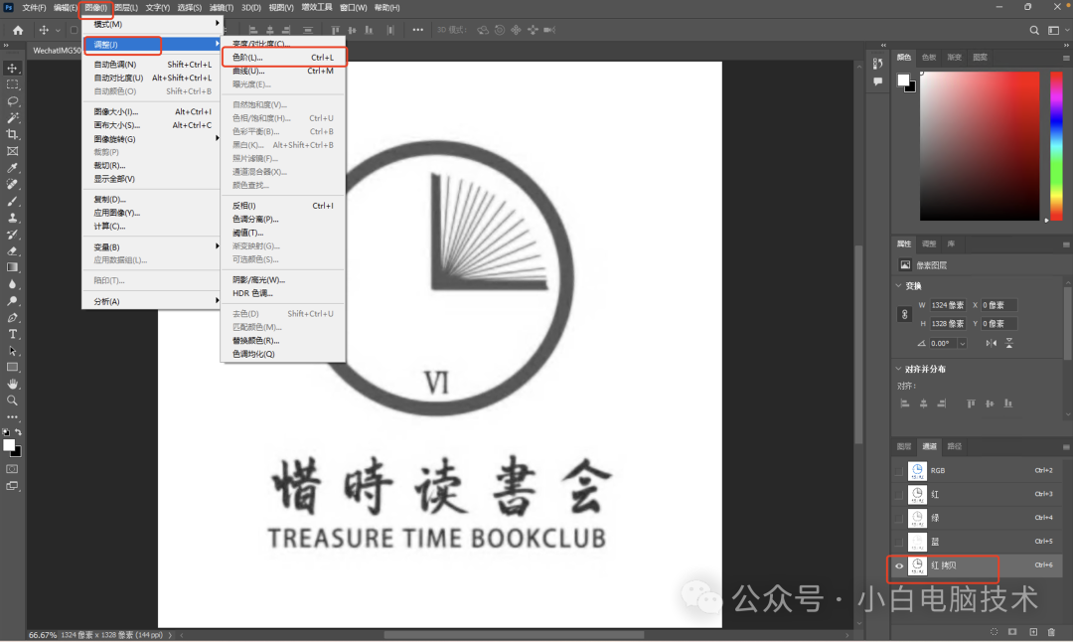Screen dimensions: 1073x642
Task: Select the History Brush tool
Action: click(x=12, y=235)
